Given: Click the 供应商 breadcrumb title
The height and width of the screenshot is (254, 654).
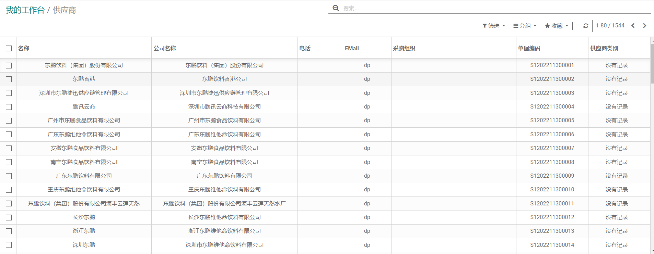Looking at the screenshot, I should click(x=64, y=10).
